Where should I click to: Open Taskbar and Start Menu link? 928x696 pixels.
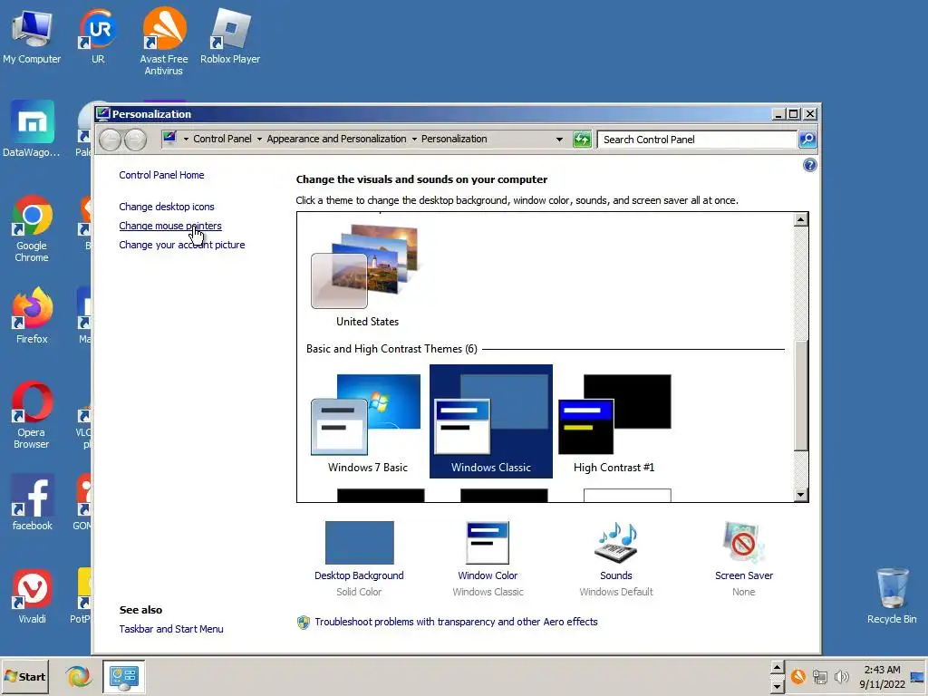[x=171, y=629]
